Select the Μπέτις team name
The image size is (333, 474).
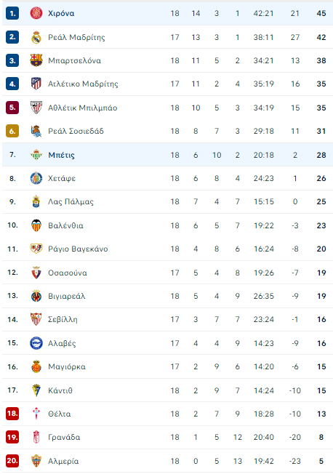[61, 155]
